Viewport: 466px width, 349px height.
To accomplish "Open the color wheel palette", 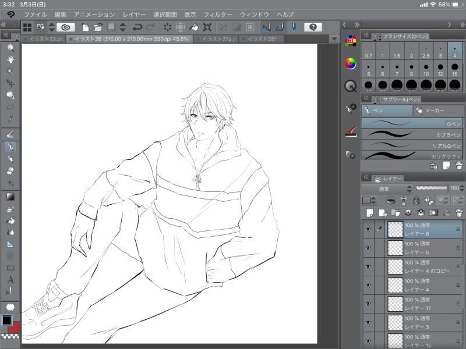I will 350,63.
